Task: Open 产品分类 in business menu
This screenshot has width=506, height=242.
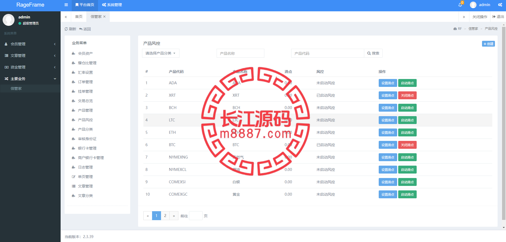Action: click(85, 129)
